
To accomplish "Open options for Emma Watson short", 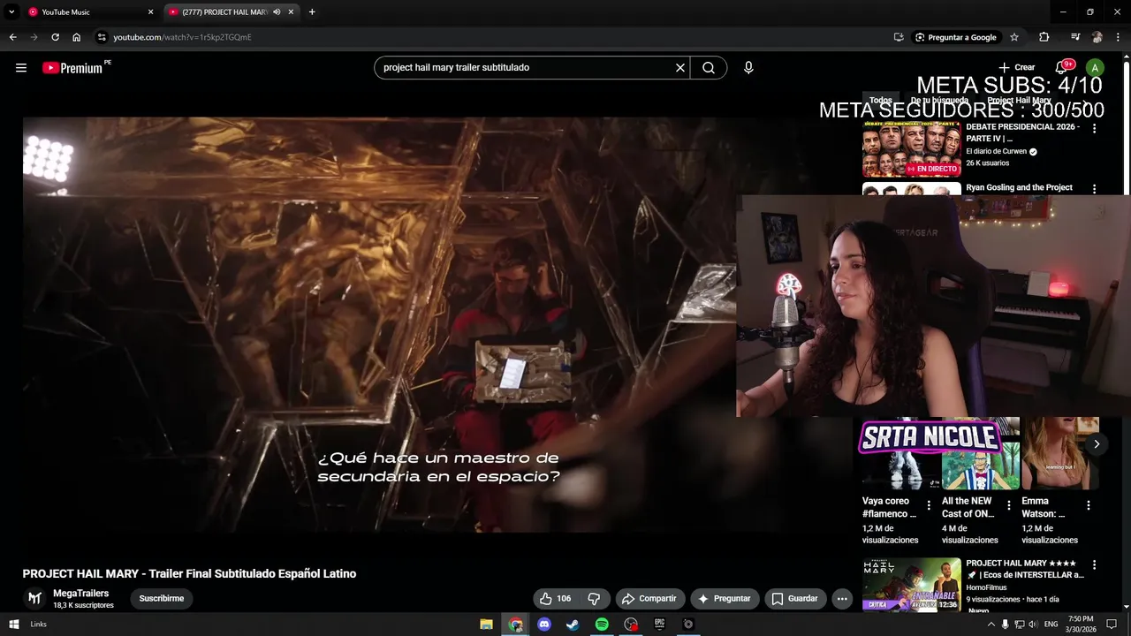I will point(1089,506).
